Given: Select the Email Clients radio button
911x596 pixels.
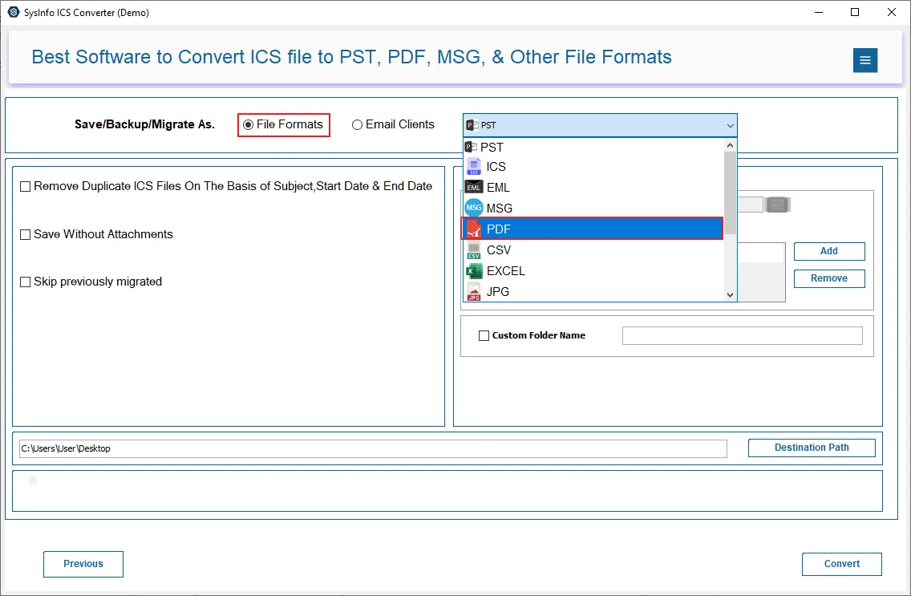Looking at the screenshot, I should point(358,125).
